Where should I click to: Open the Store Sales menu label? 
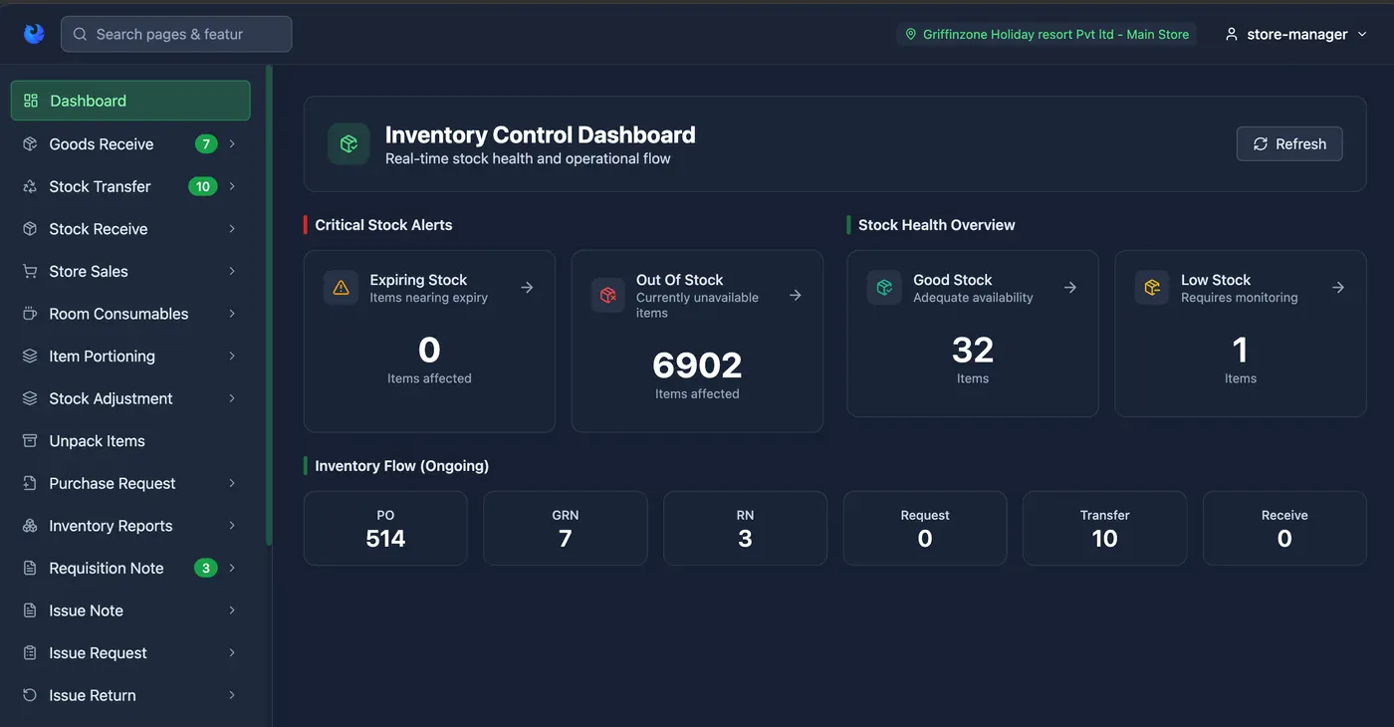[89, 271]
